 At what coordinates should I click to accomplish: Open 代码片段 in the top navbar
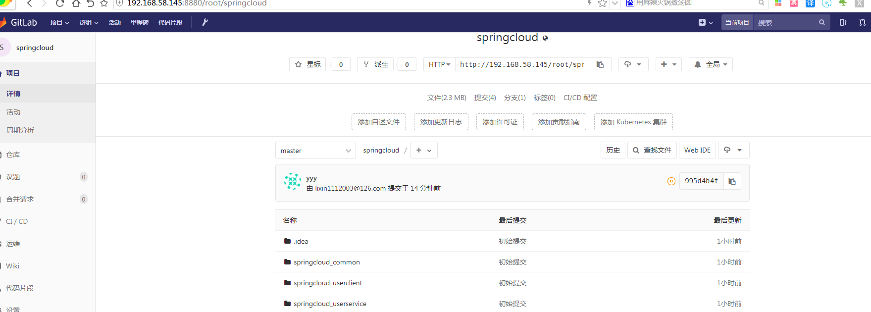click(170, 22)
